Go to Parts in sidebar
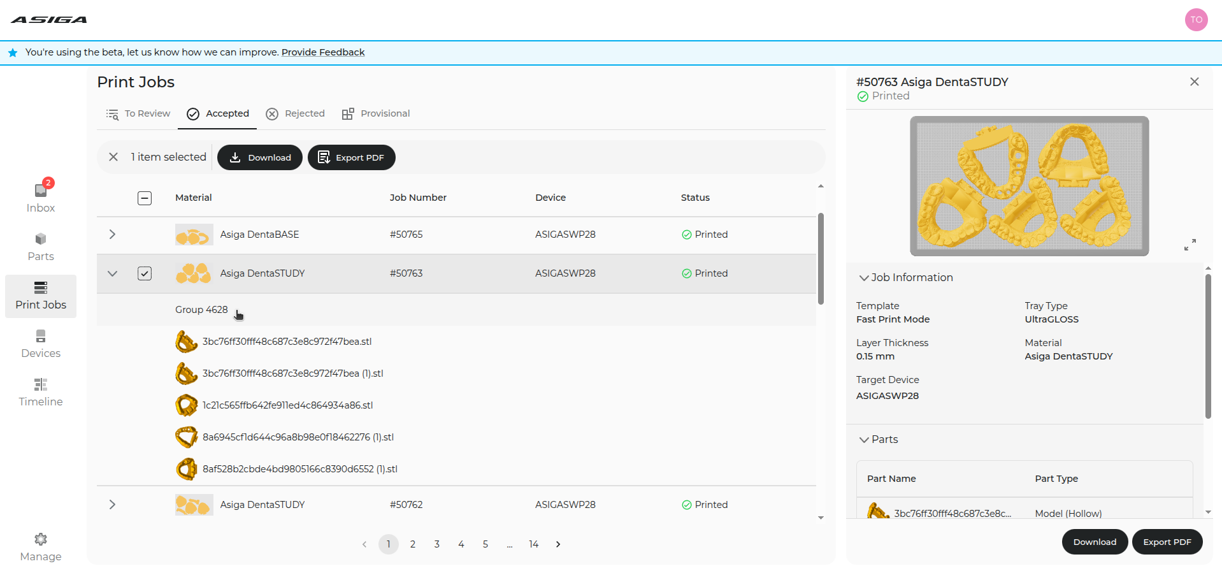The height and width of the screenshot is (573, 1222). click(x=41, y=247)
